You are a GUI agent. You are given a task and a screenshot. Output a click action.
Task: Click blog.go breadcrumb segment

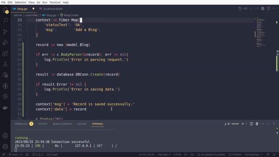click(49, 15)
